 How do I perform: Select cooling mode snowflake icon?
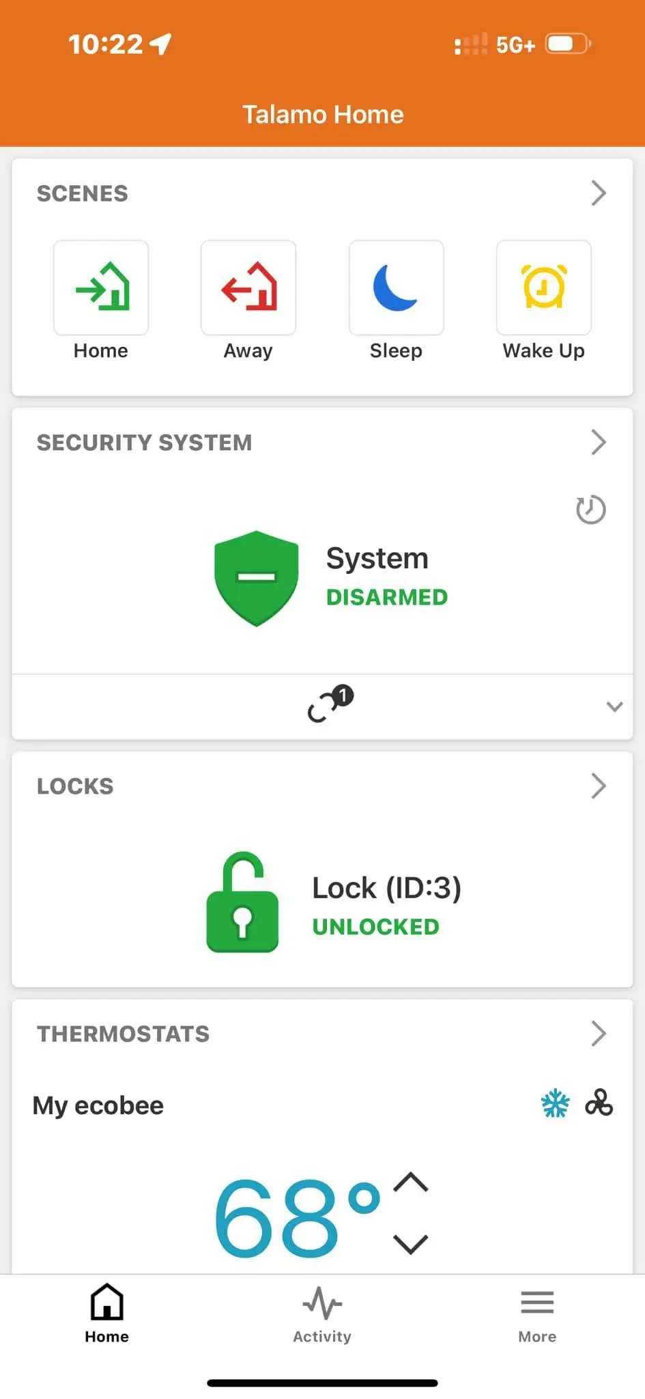coord(555,1103)
